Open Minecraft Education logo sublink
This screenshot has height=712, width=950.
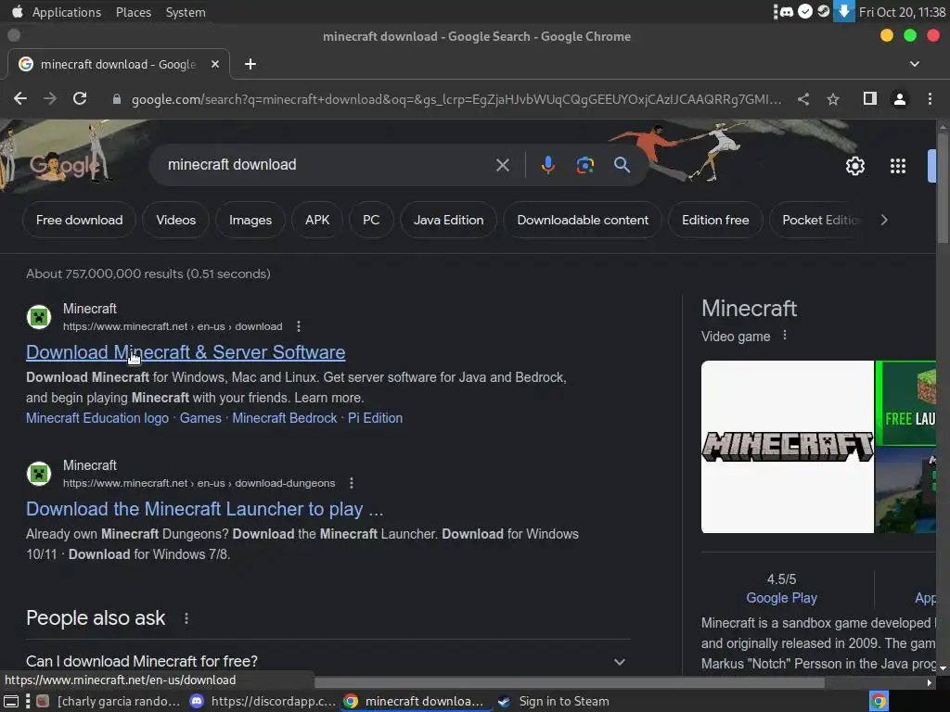click(x=97, y=418)
